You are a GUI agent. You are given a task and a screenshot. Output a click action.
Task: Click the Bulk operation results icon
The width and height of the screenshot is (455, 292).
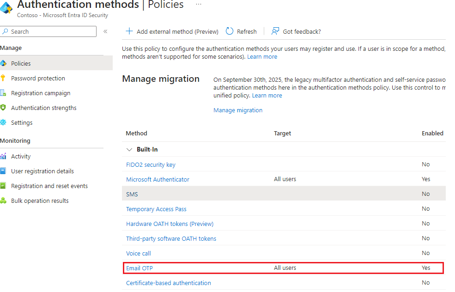pos(3,201)
